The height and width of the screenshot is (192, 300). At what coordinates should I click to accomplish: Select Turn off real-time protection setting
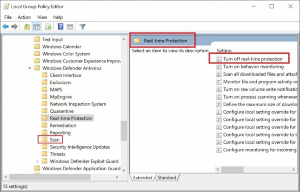[250, 59]
